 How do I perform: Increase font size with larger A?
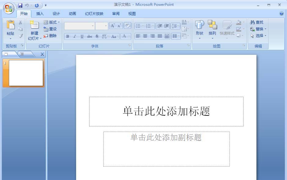[112, 26]
